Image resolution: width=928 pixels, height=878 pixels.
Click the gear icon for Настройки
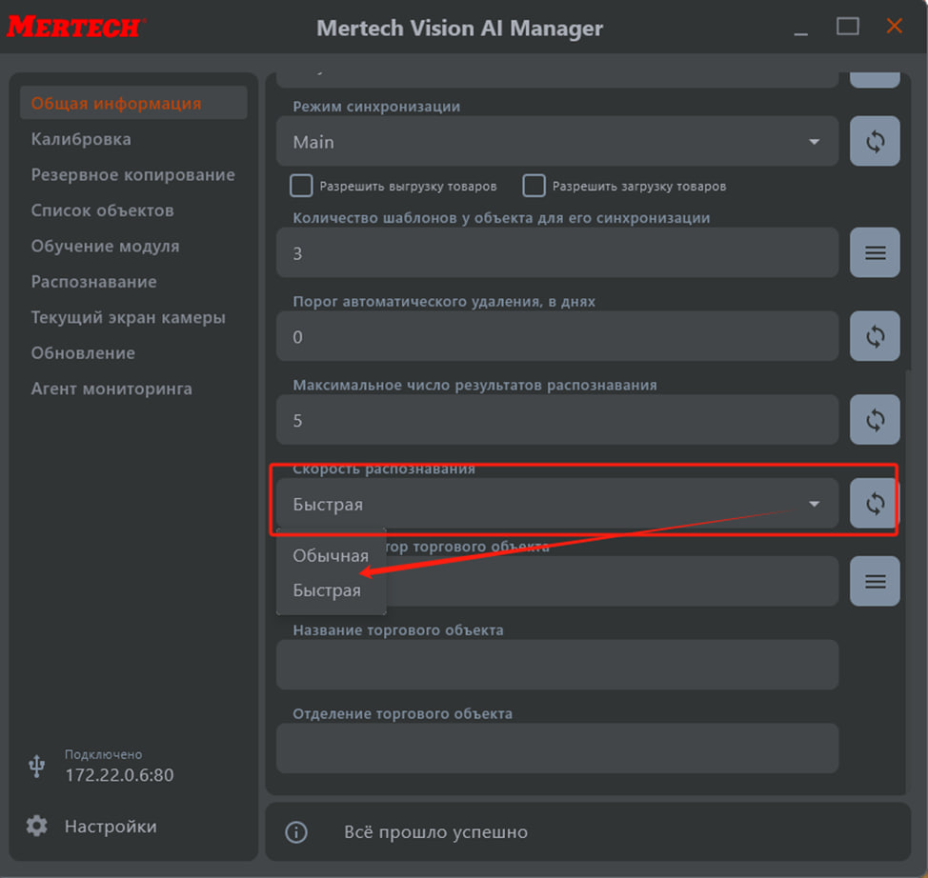tap(37, 826)
